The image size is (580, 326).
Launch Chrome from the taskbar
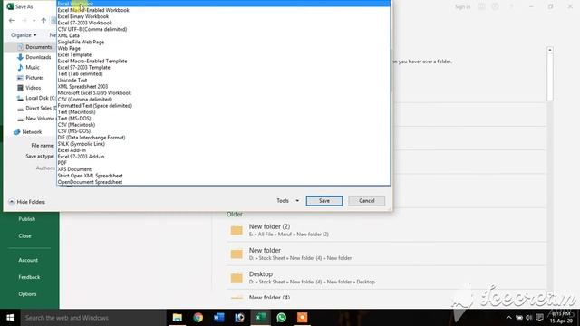click(198, 318)
